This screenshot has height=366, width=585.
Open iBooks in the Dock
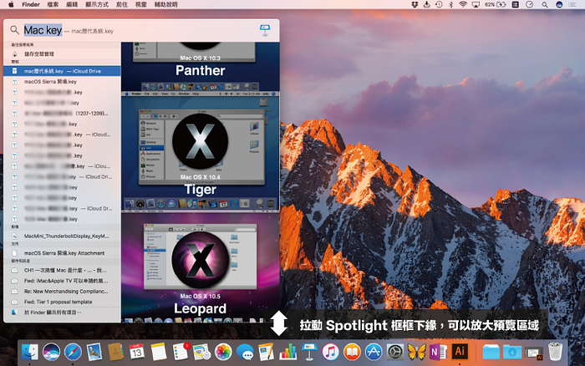pos(352,352)
